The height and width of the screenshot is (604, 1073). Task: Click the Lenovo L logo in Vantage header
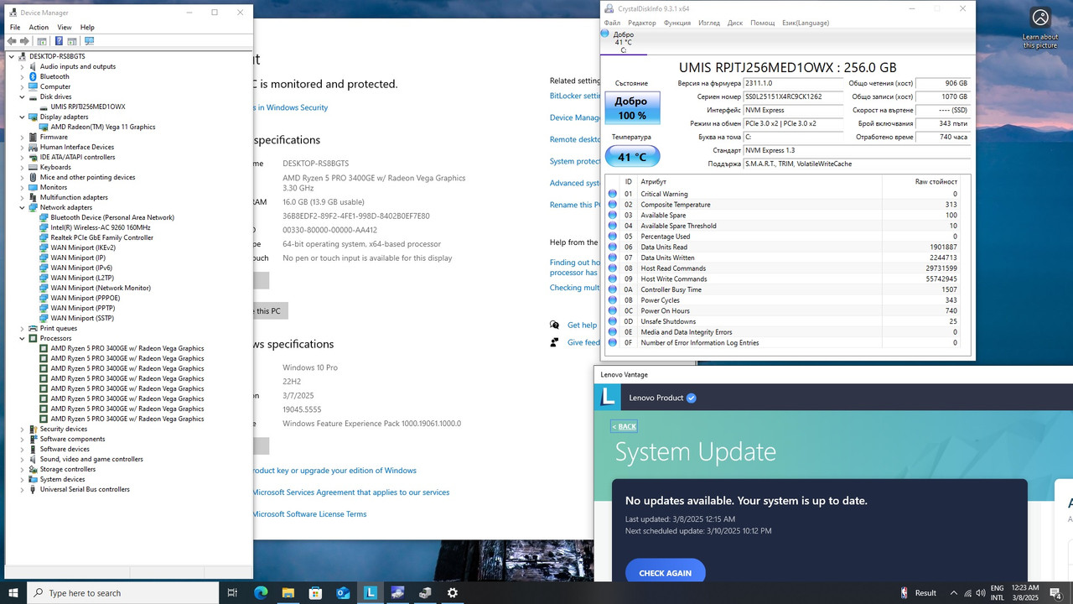[607, 397]
